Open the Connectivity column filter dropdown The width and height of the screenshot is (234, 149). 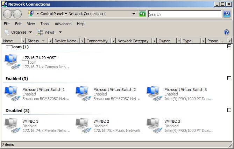click(113, 41)
